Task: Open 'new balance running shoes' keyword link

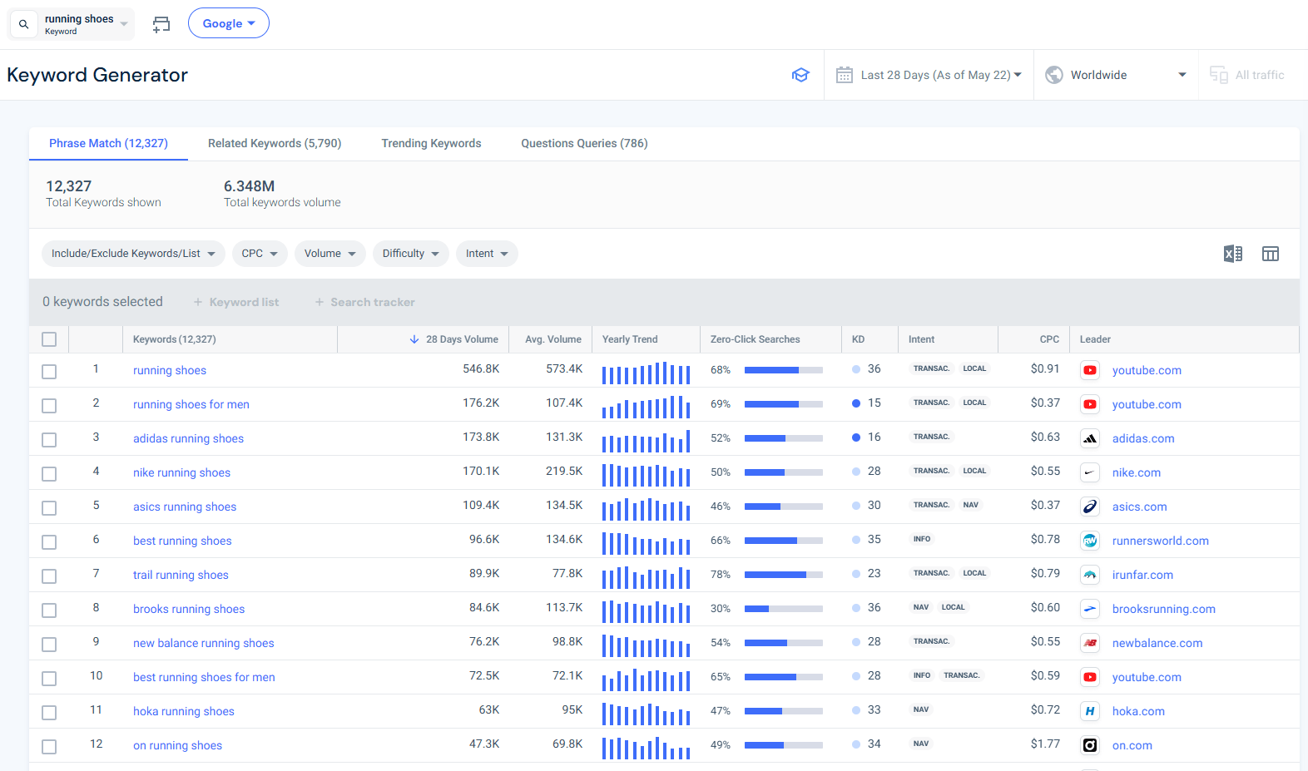Action: pos(204,643)
